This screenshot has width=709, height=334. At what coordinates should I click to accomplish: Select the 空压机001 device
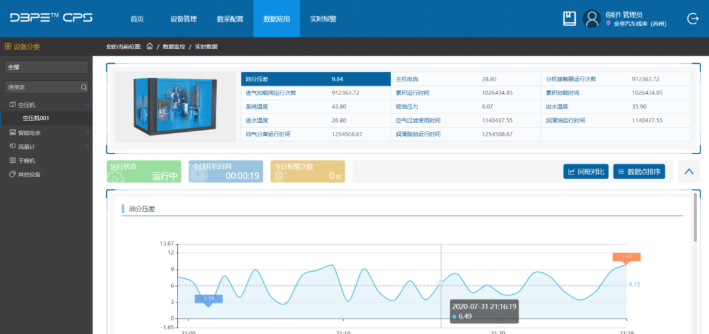(x=45, y=118)
